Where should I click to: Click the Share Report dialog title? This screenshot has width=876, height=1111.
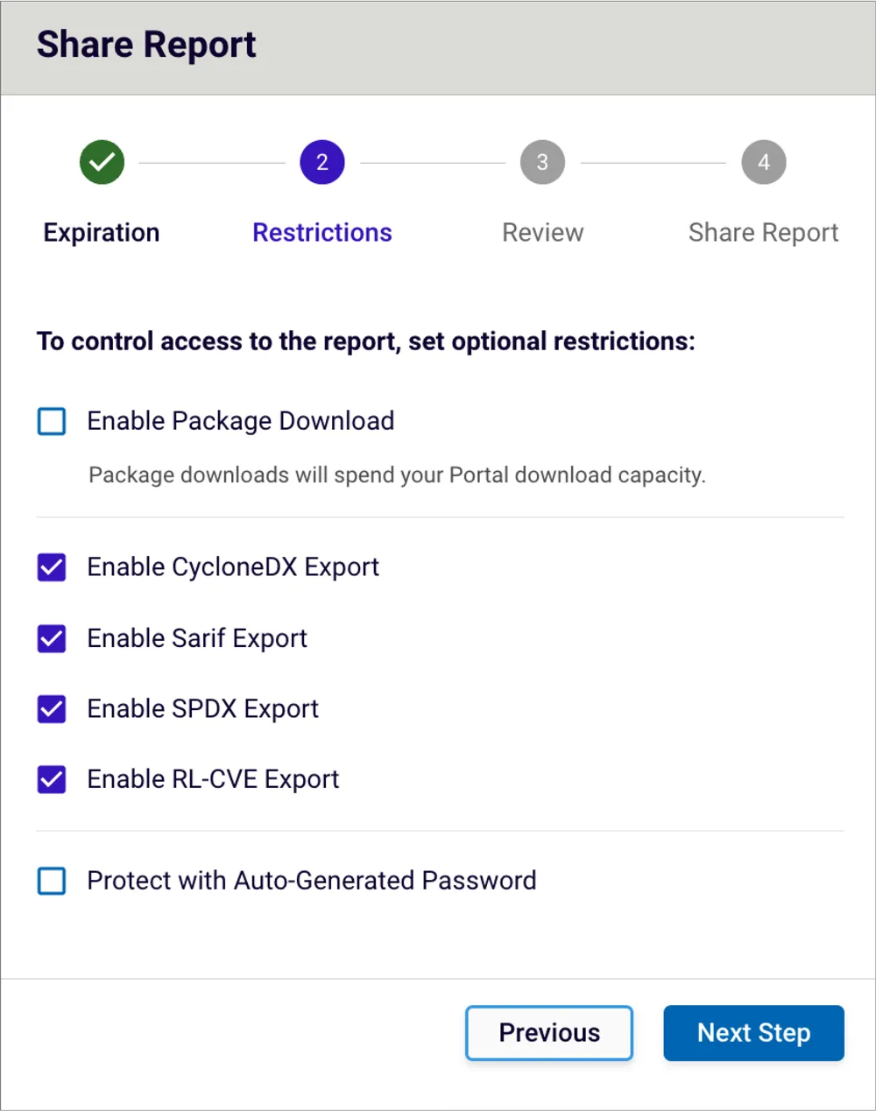[x=145, y=45]
